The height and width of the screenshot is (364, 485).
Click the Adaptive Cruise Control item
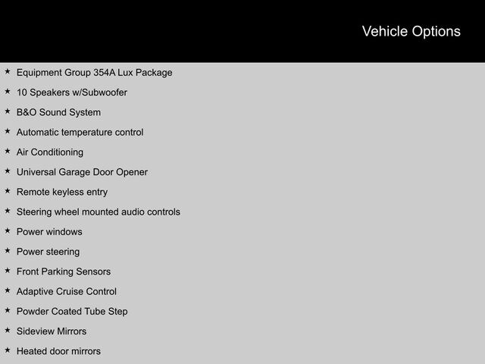66,291
